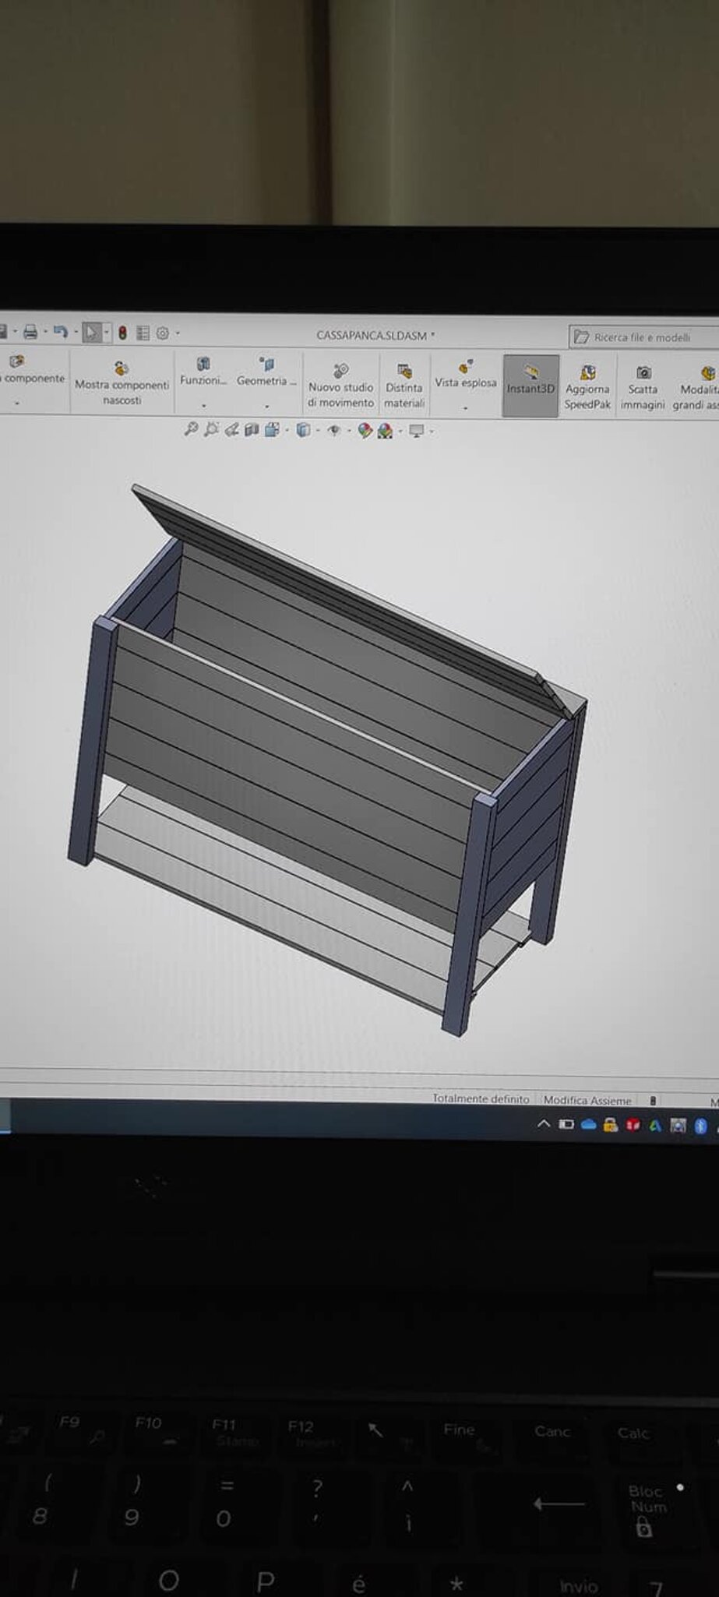The width and height of the screenshot is (719, 1597).
Task: Expand the dropdown under Geometria...
Action: pos(266,406)
